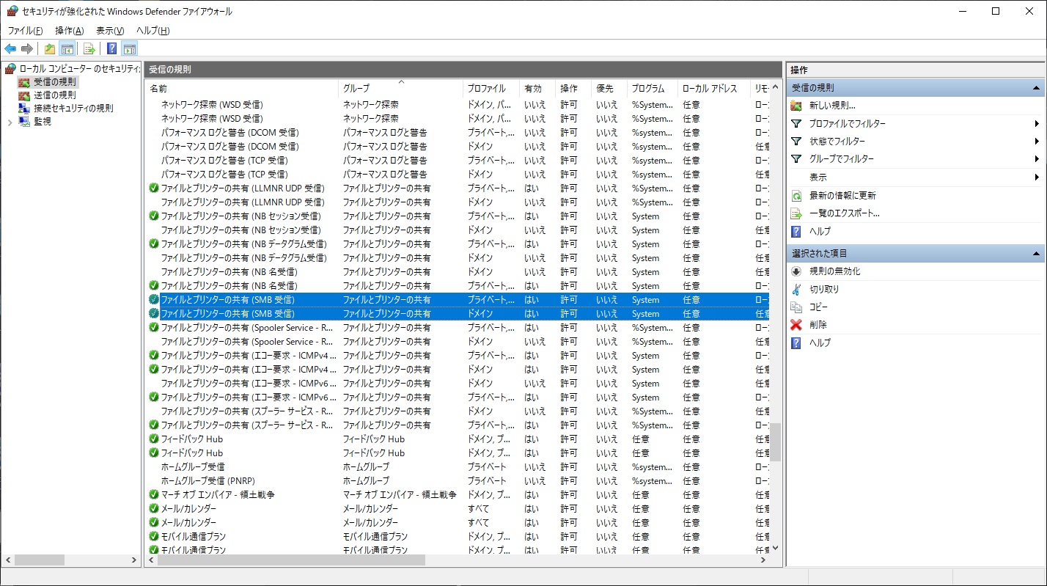Select enabled LLMNR UDP 受信 rule row
This screenshot has width=1047, height=586.
pyautogui.click(x=458, y=188)
